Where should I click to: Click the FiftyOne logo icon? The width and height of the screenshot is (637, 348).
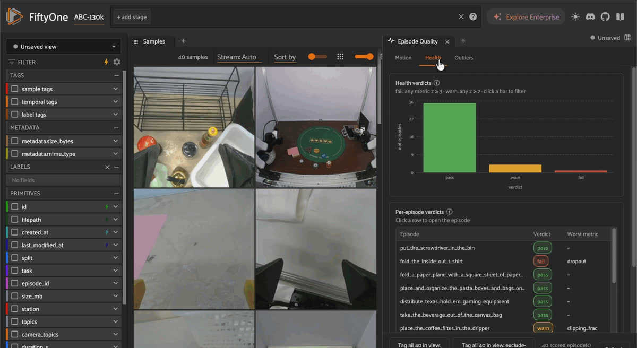[x=14, y=17]
